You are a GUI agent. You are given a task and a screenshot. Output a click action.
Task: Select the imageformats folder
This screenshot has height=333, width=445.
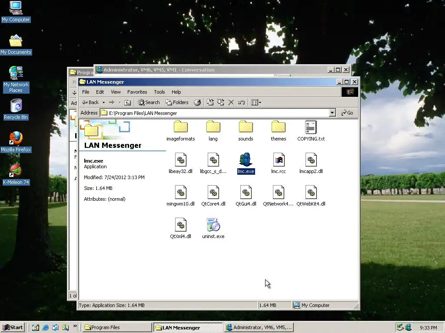[x=180, y=131]
